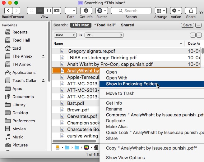Click the Save search button

(x=188, y=25)
